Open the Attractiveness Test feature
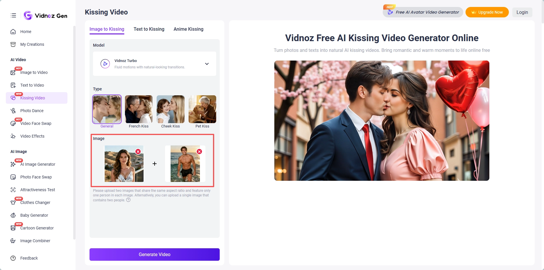This screenshot has width=544, height=270. [37, 190]
